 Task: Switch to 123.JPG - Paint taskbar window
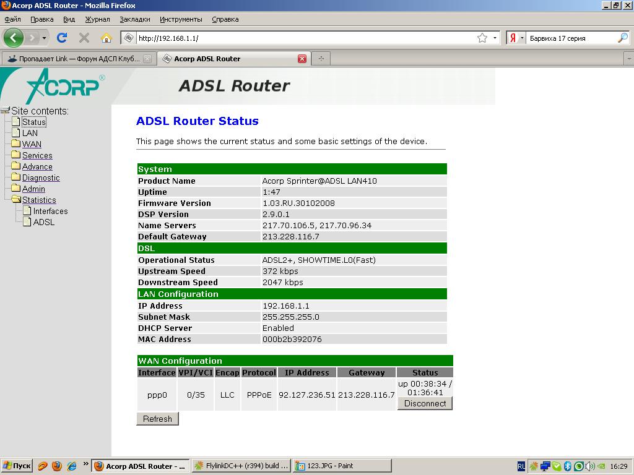click(x=342, y=466)
